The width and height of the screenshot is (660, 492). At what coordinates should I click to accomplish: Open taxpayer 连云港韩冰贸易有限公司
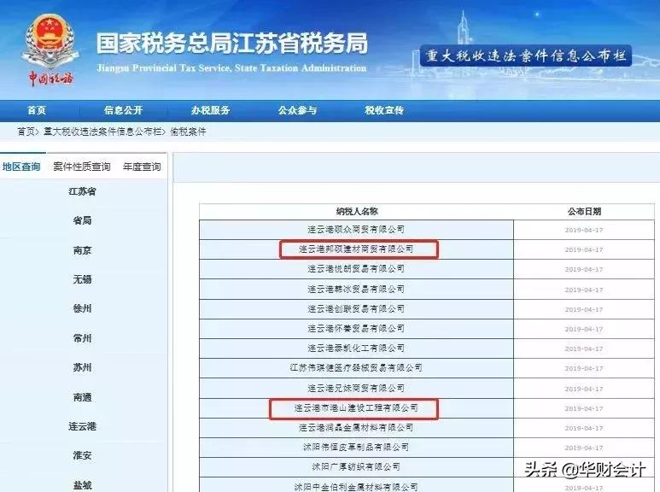tap(356, 290)
